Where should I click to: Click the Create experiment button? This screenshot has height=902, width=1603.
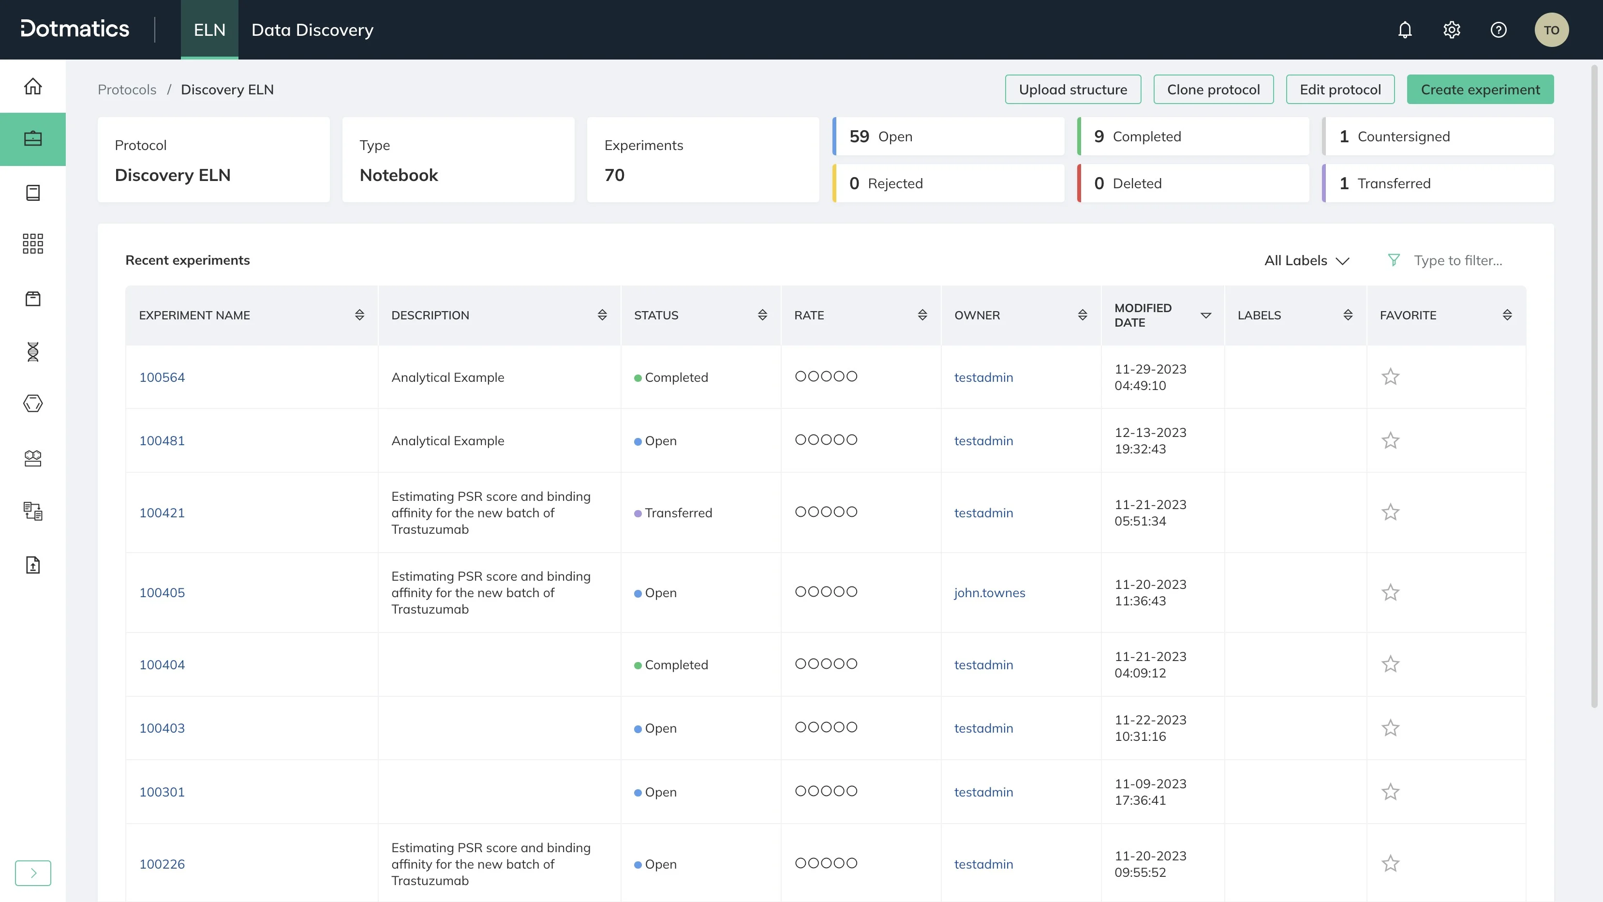click(1481, 89)
